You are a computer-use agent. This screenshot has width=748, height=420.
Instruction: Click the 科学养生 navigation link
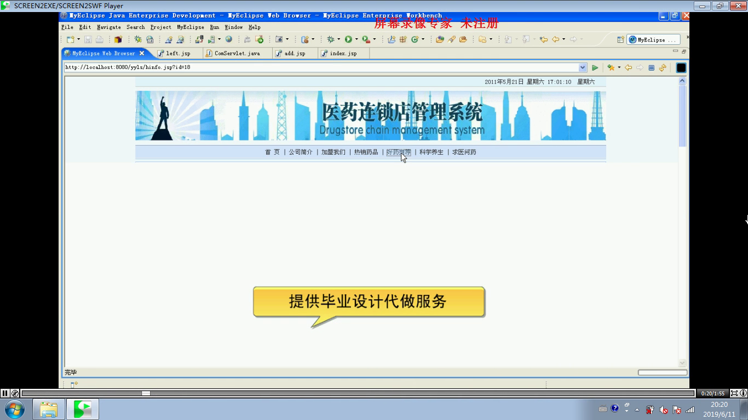pos(431,152)
